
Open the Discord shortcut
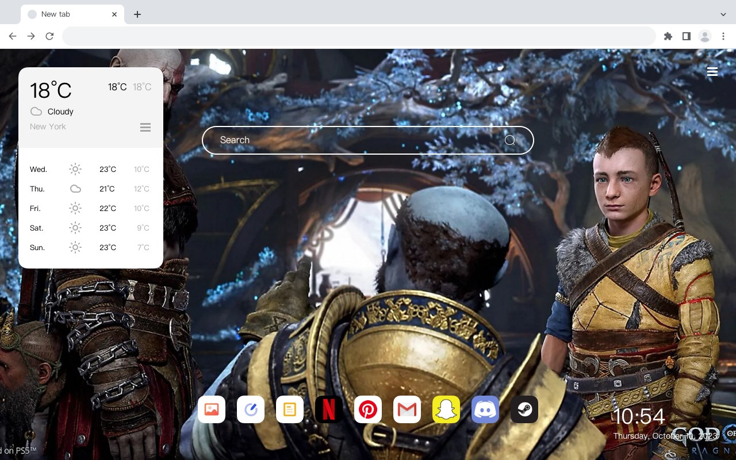(x=485, y=409)
